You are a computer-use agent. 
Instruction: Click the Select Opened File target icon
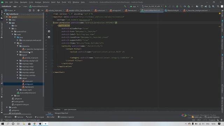[30, 10]
